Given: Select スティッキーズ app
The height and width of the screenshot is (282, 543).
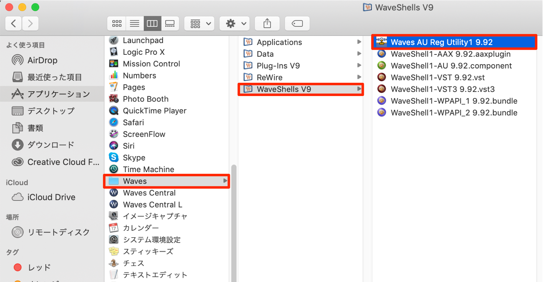Looking at the screenshot, I should point(167,251).
